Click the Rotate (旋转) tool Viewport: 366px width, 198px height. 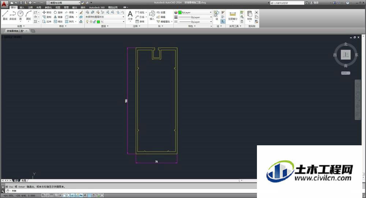pos(58,12)
